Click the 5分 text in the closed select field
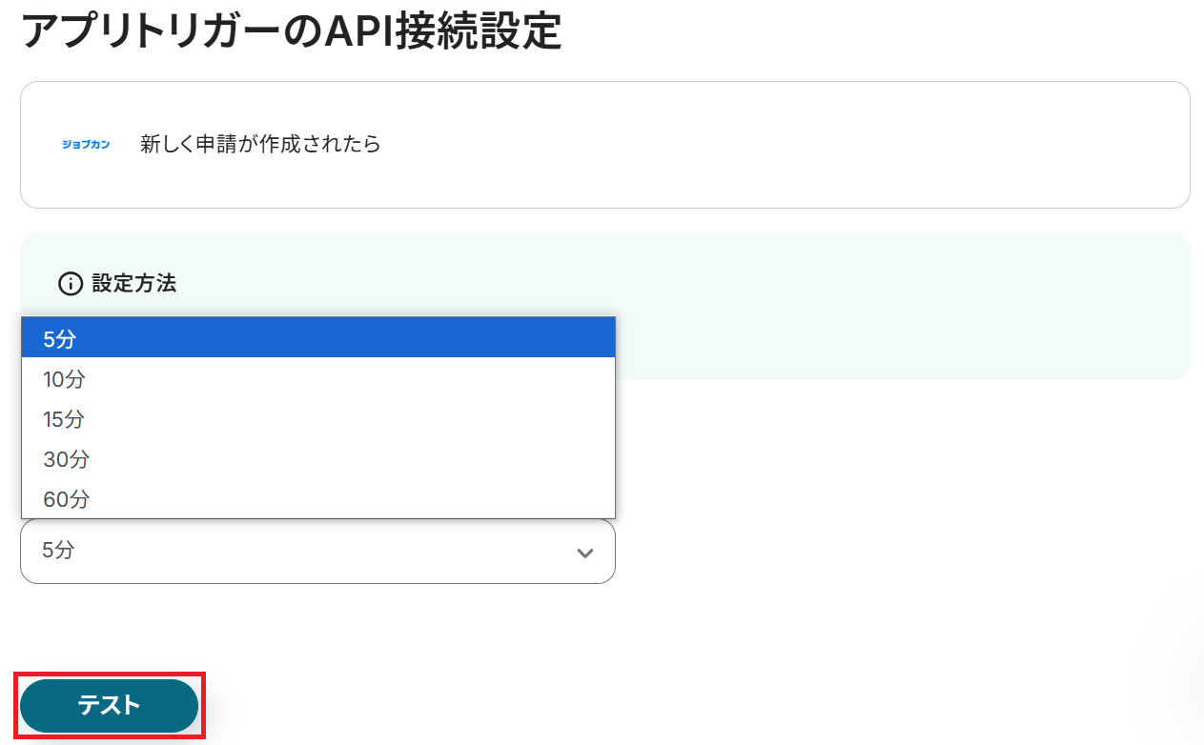Screen dimensions: 1204x745 pyautogui.click(x=58, y=550)
